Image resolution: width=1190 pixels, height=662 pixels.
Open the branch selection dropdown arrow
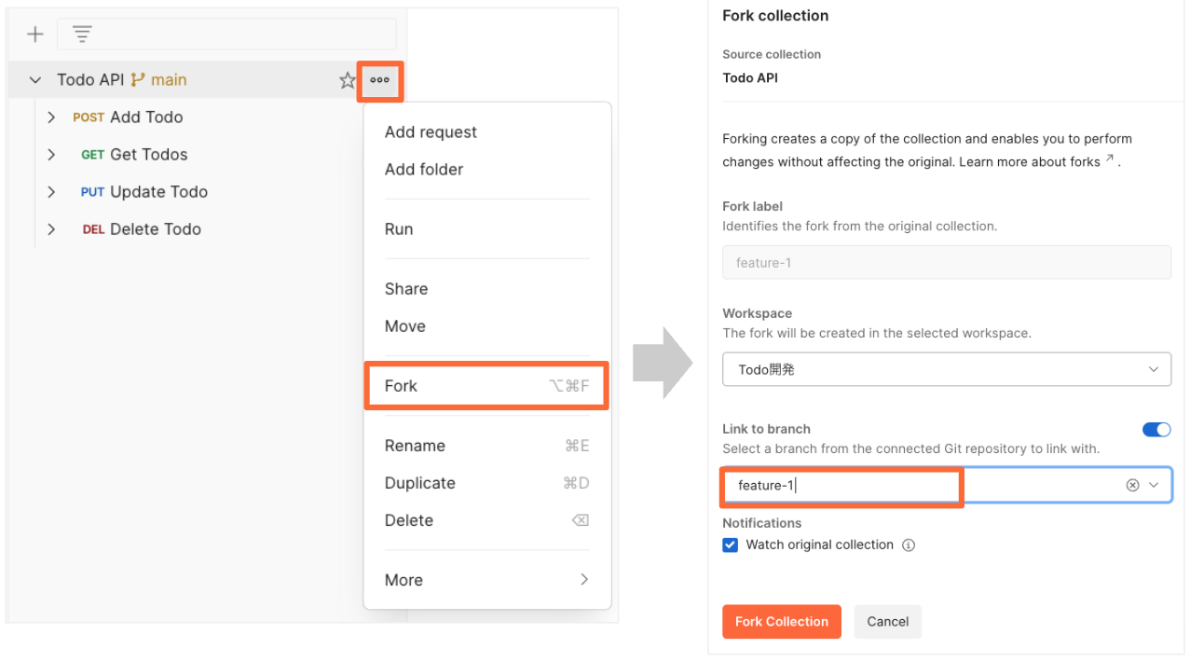(1154, 485)
